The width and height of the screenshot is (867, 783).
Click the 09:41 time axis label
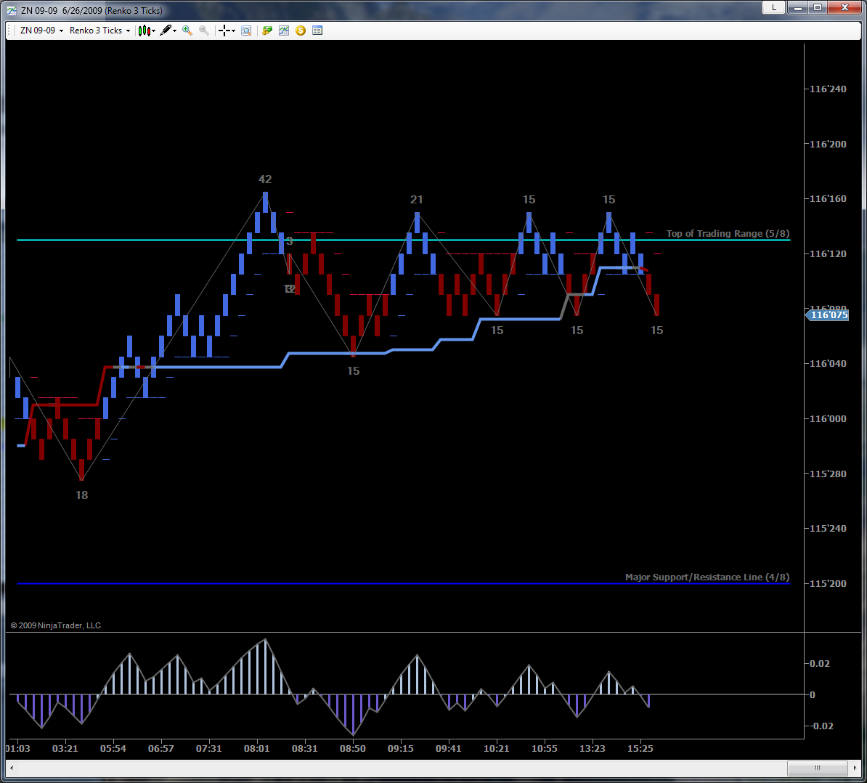[x=449, y=749]
